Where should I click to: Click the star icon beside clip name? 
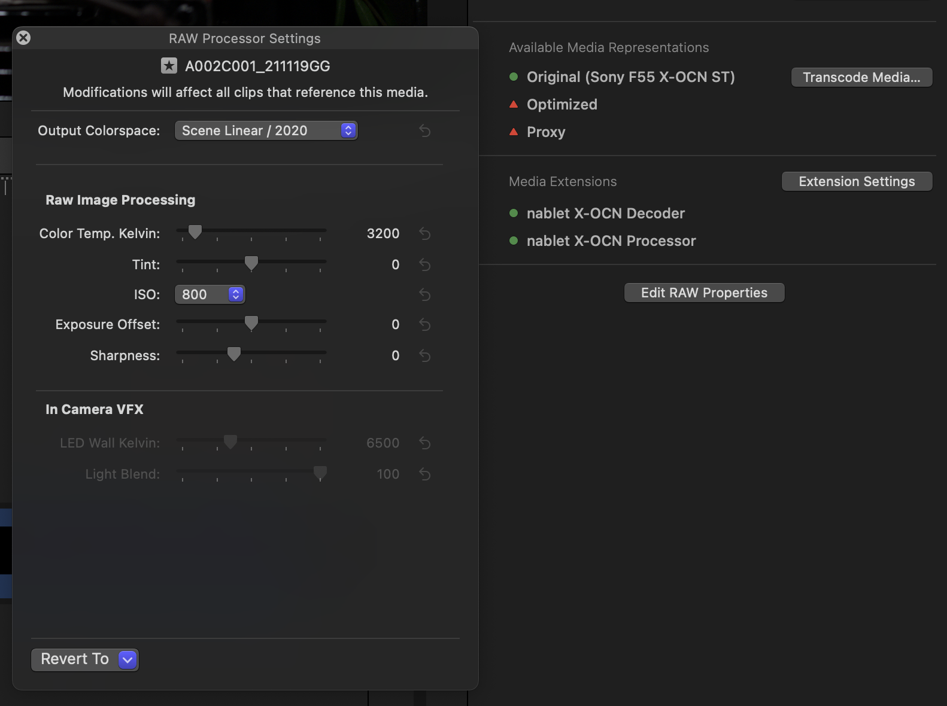(x=169, y=66)
